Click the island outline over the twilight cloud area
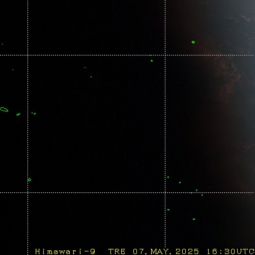 193,42
